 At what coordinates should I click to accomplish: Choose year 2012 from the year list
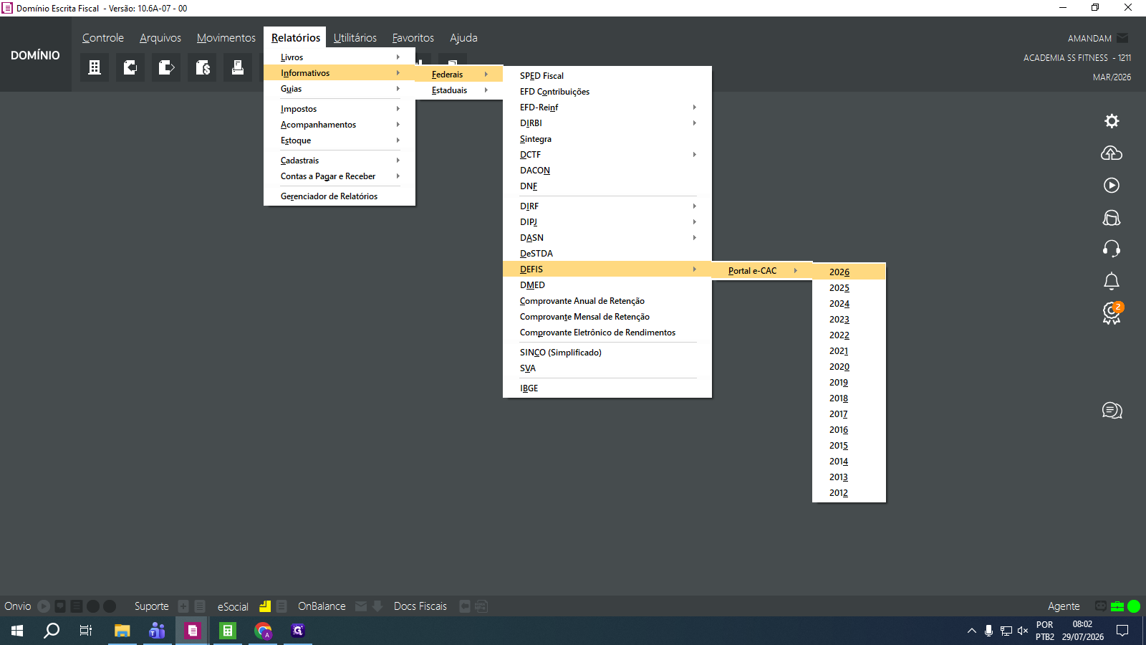point(849,493)
